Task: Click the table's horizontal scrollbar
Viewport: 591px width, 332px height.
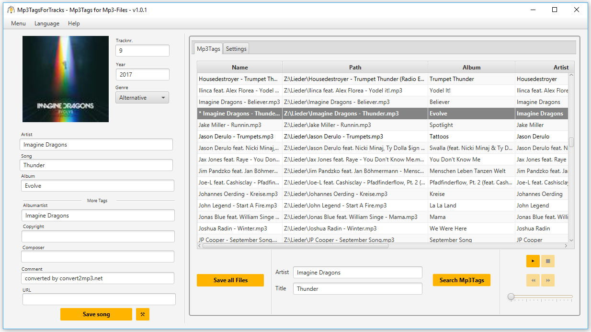Action: pos(295,246)
